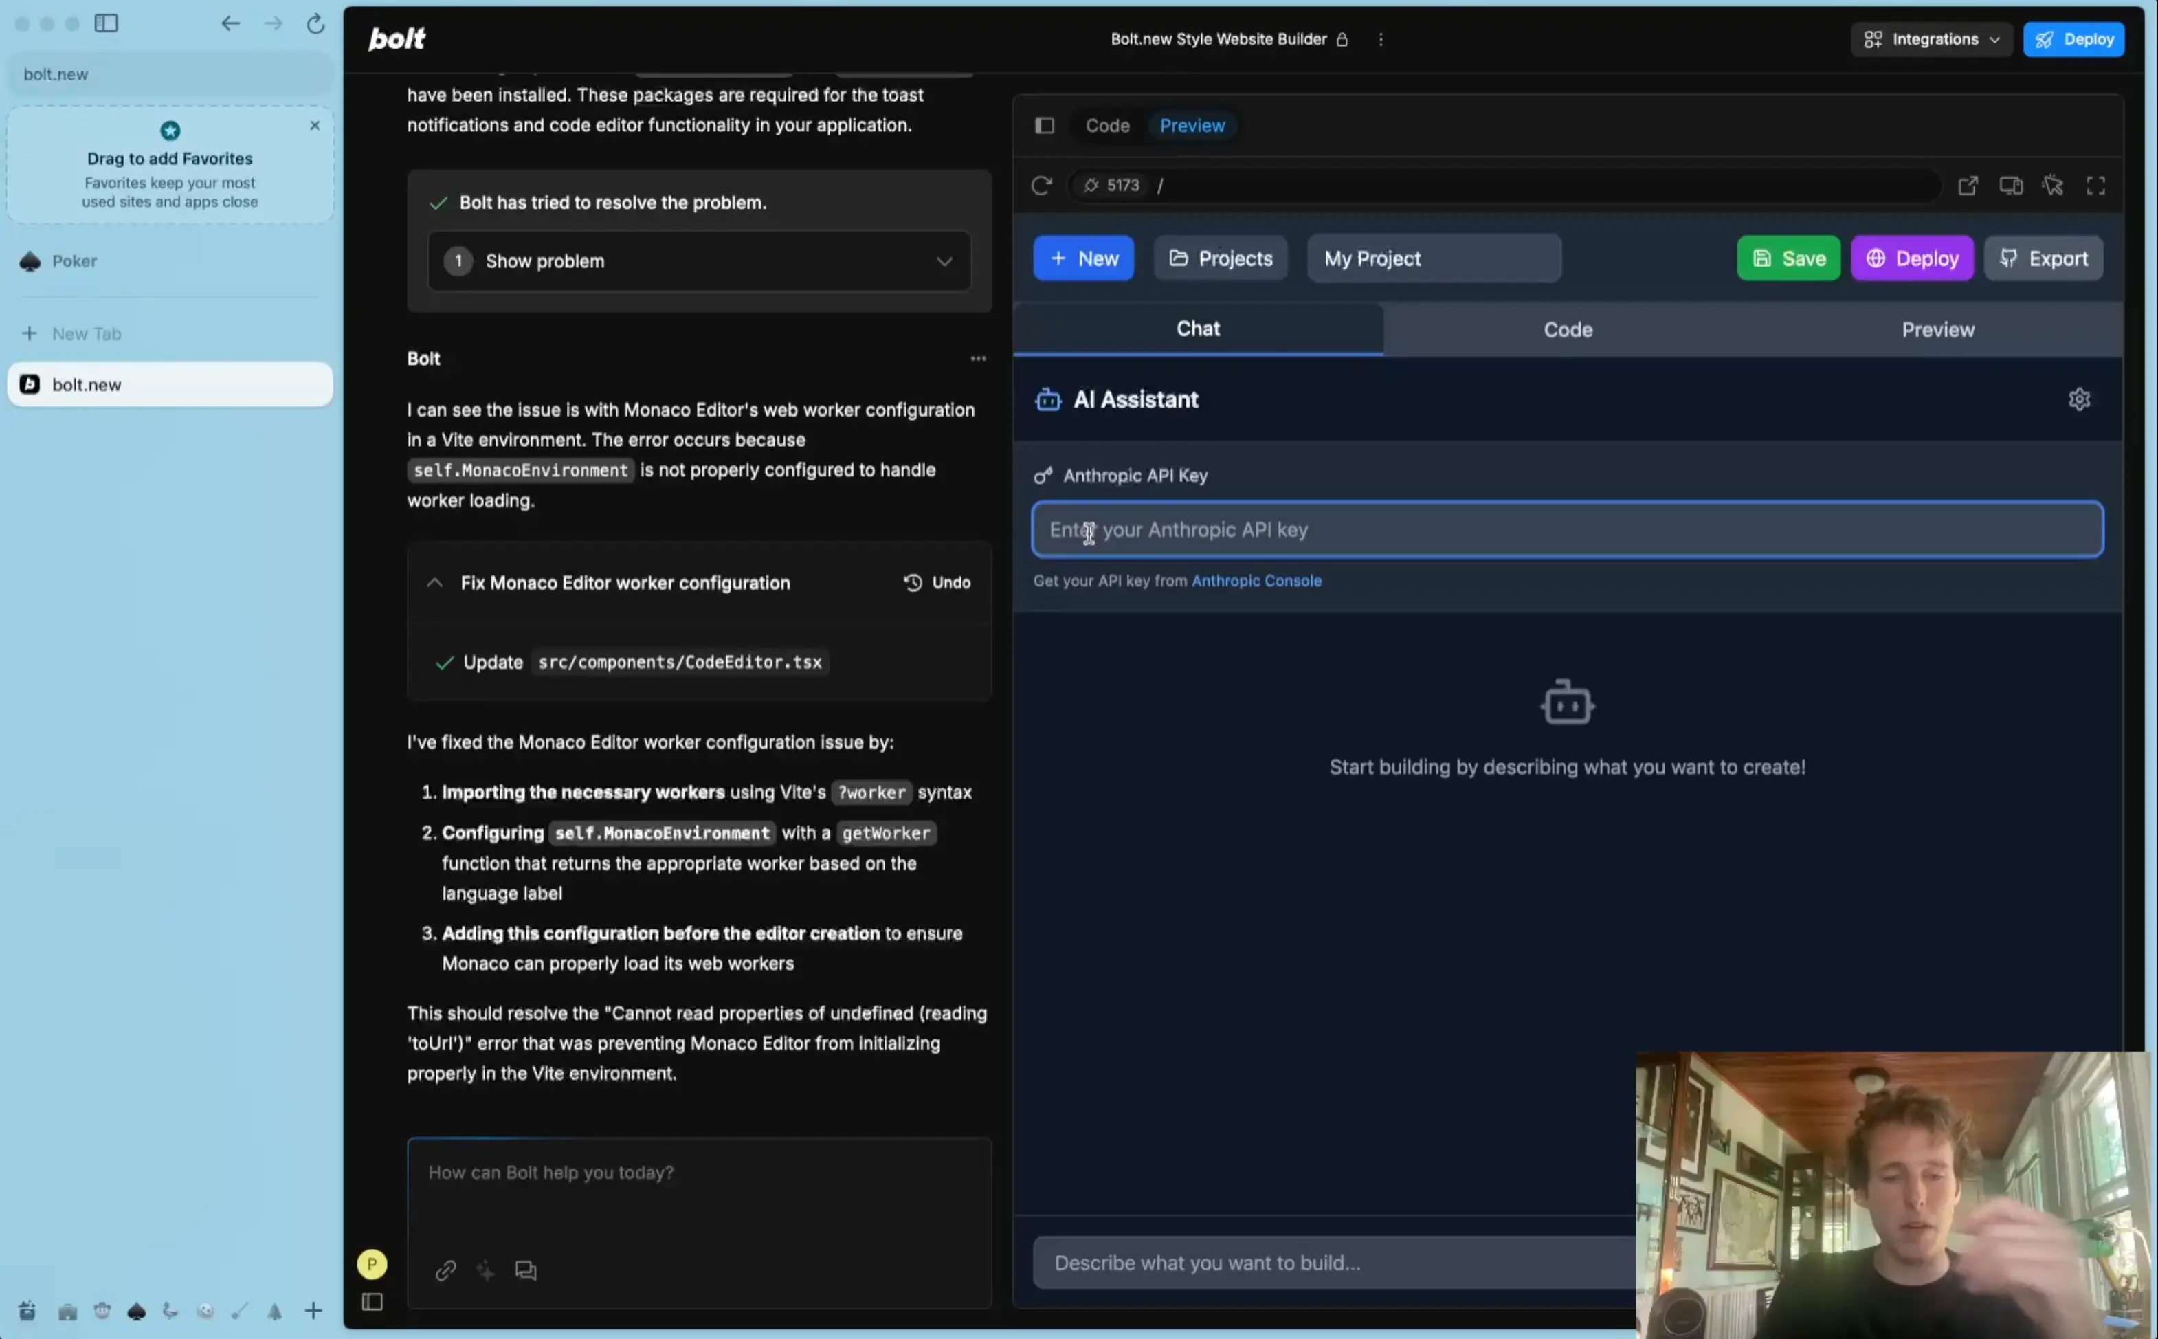Open Projects in the previewed app

[1220, 258]
